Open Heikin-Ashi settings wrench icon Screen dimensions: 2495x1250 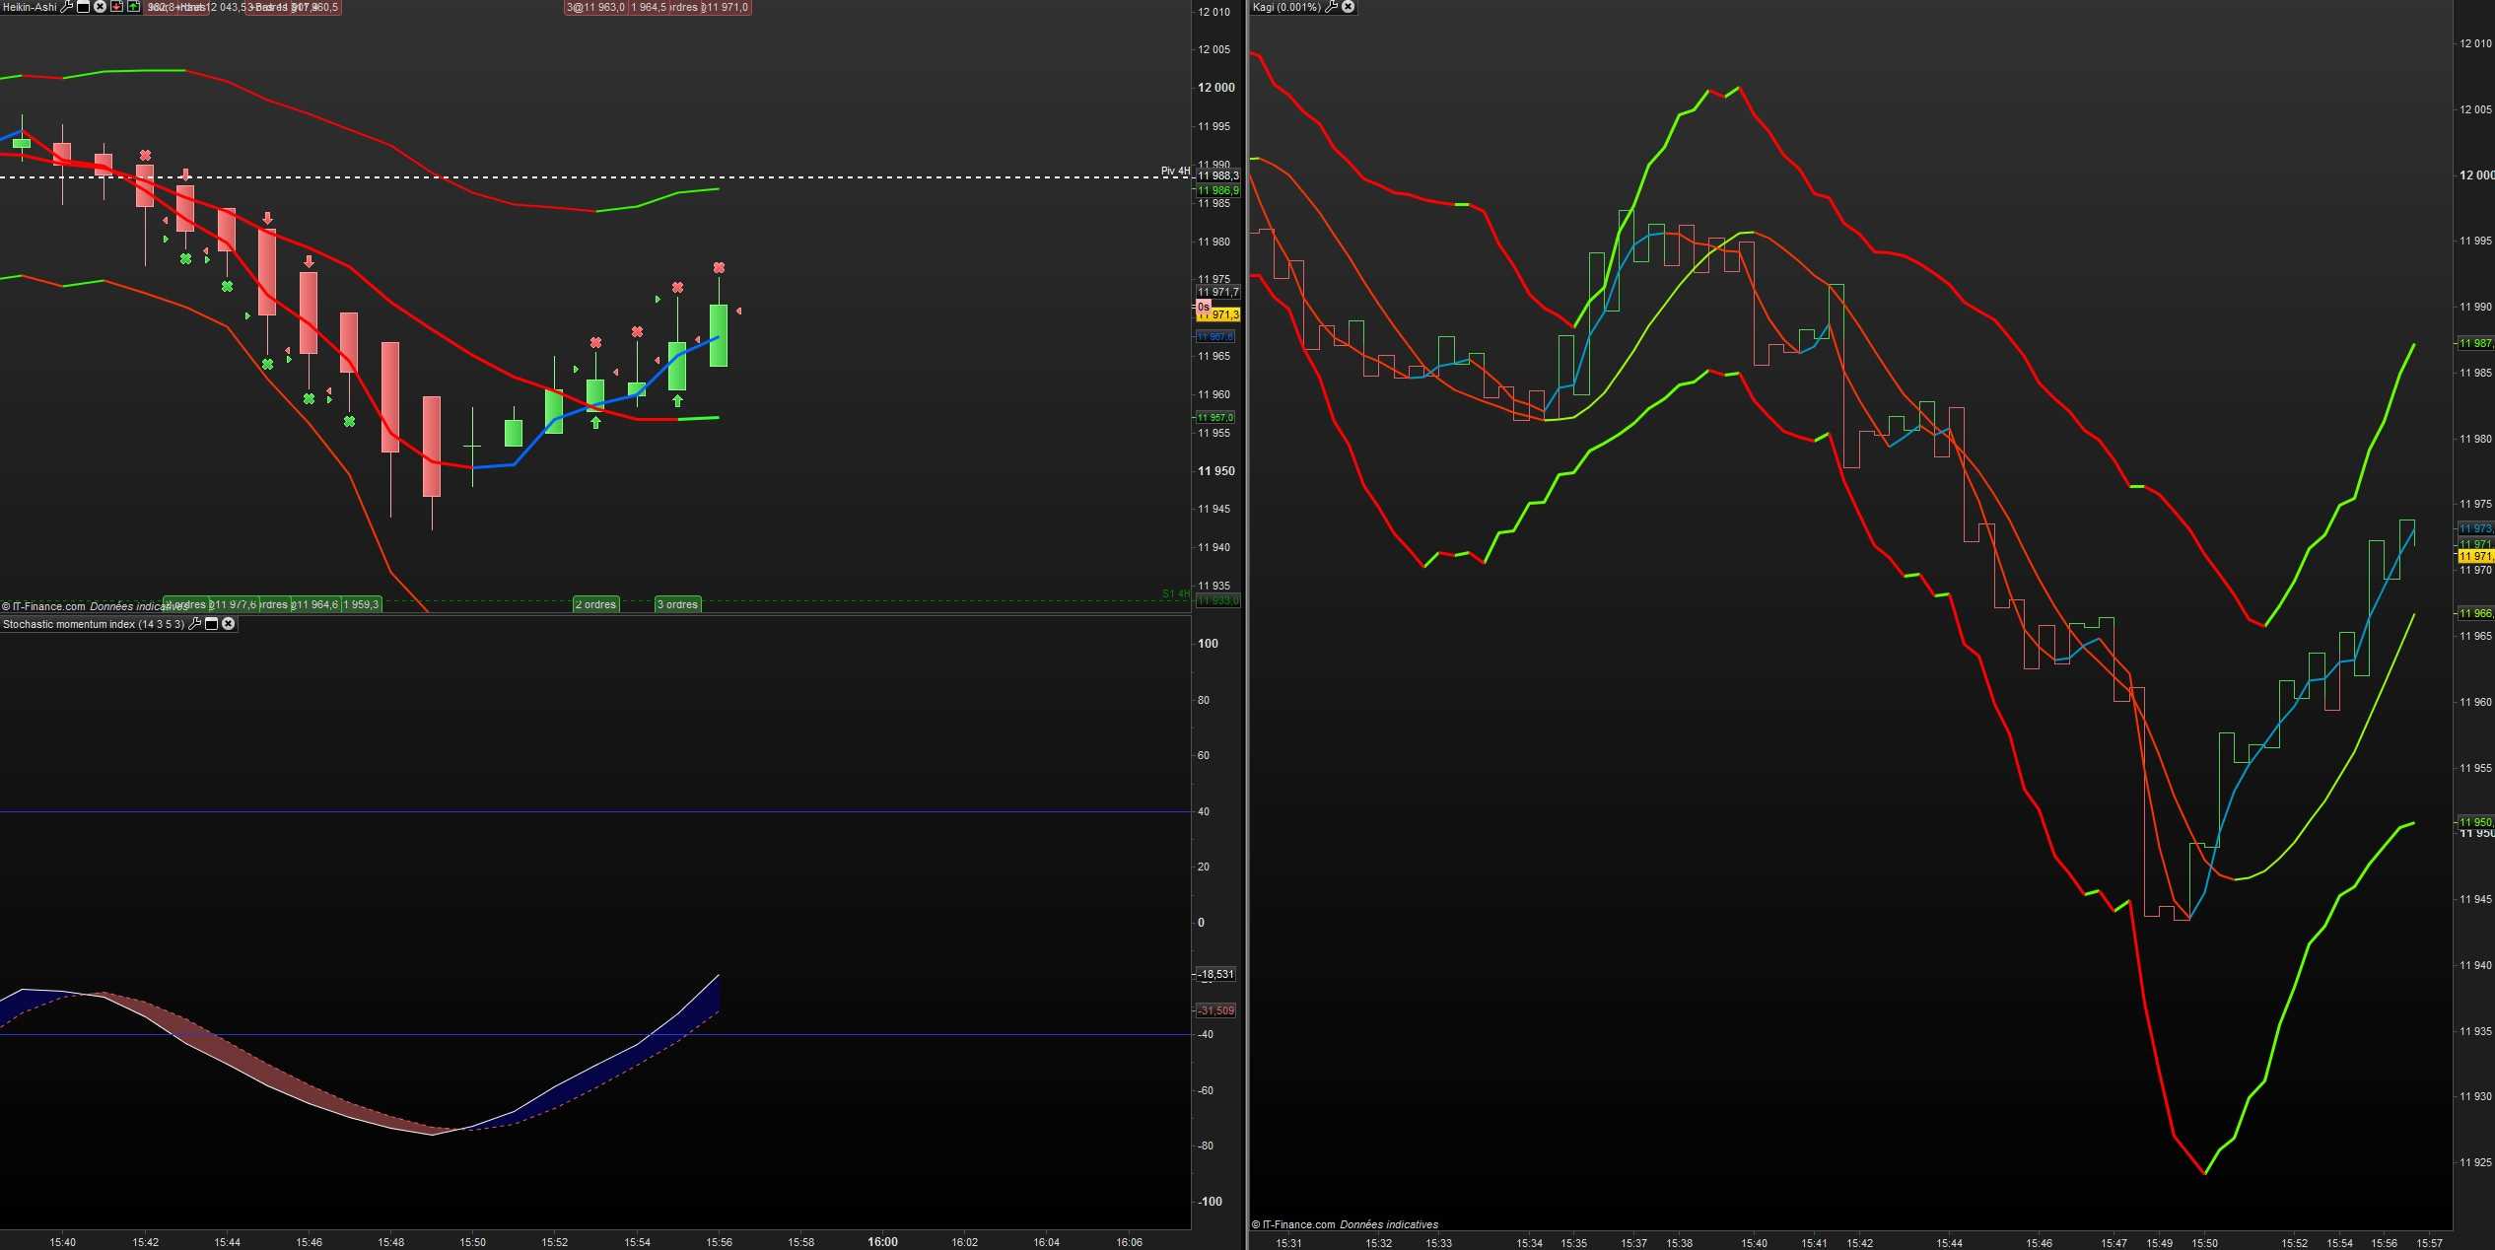point(67,7)
